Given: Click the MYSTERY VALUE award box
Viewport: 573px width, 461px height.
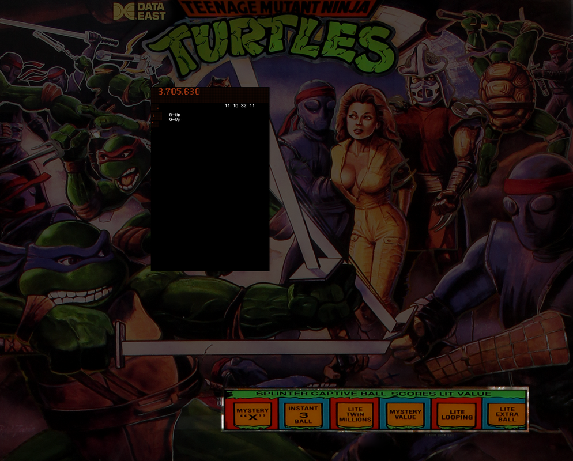Looking at the screenshot, I should (x=405, y=414).
